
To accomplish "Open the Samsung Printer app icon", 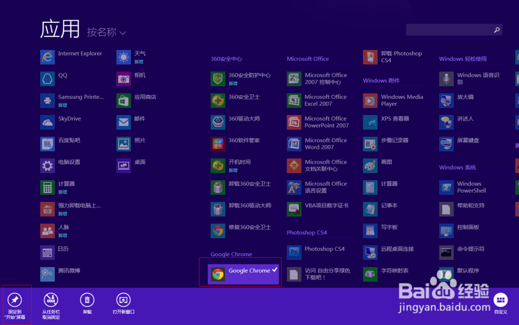I will click(x=47, y=100).
